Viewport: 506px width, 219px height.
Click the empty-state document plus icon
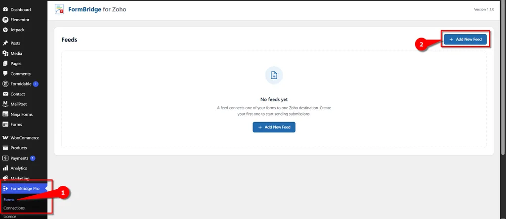[x=274, y=76]
